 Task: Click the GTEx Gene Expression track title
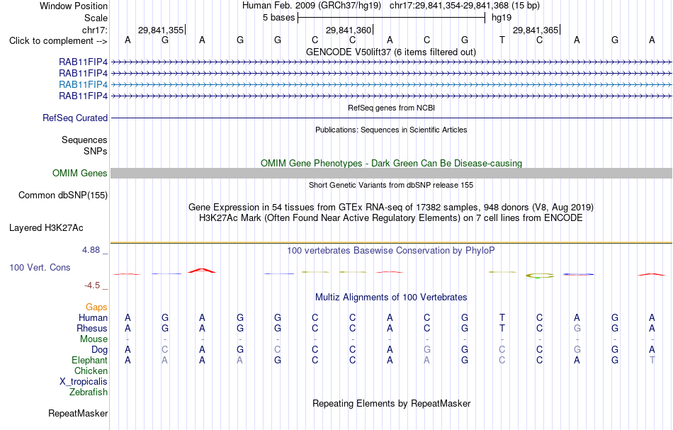pyautogui.click(x=391, y=208)
